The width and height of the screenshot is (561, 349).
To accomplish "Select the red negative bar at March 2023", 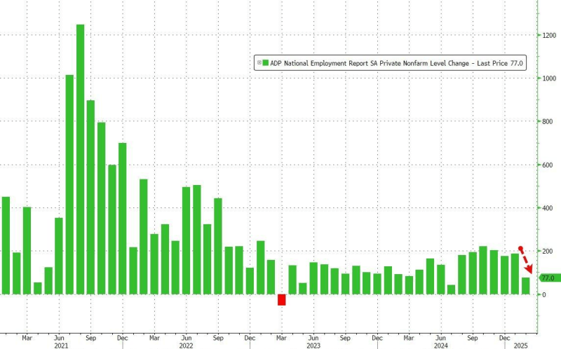I will click(x=282, y=299).
